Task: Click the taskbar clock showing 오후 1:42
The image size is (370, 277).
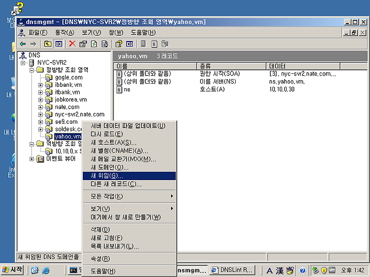Action: pos(353,270)
